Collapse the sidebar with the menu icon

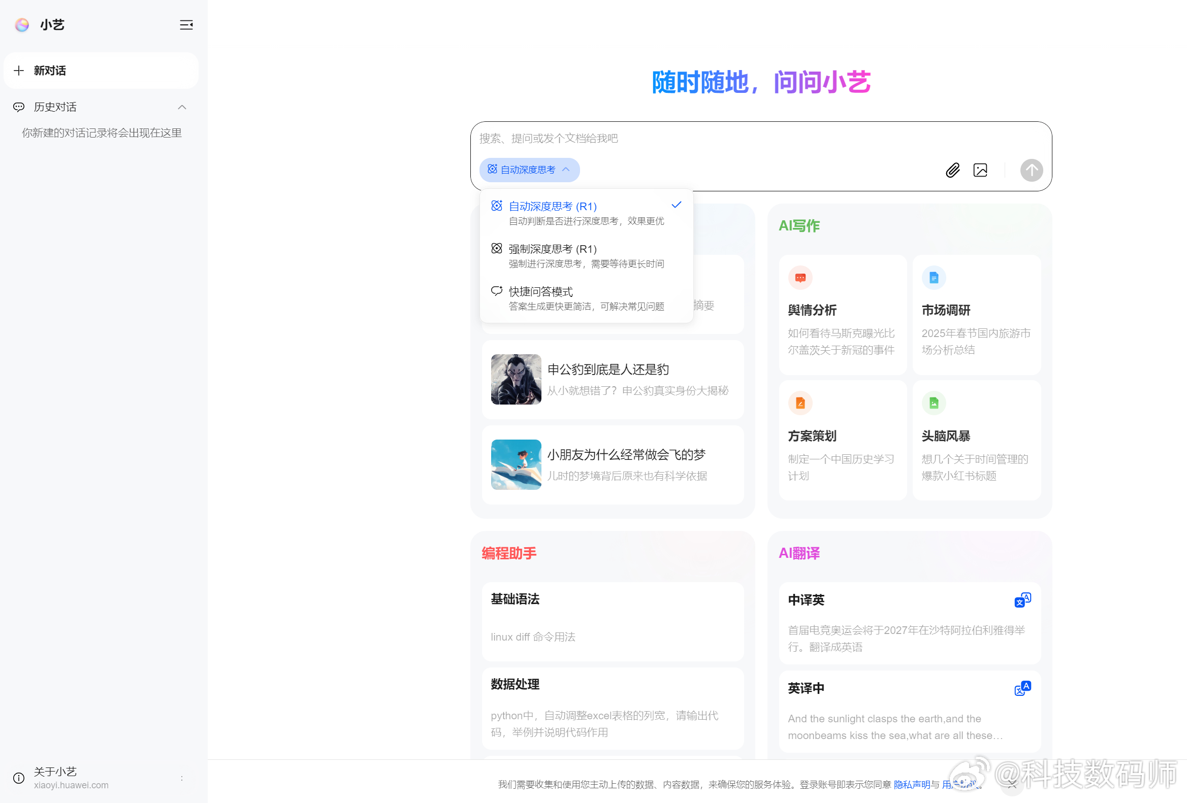coord(186,24)
